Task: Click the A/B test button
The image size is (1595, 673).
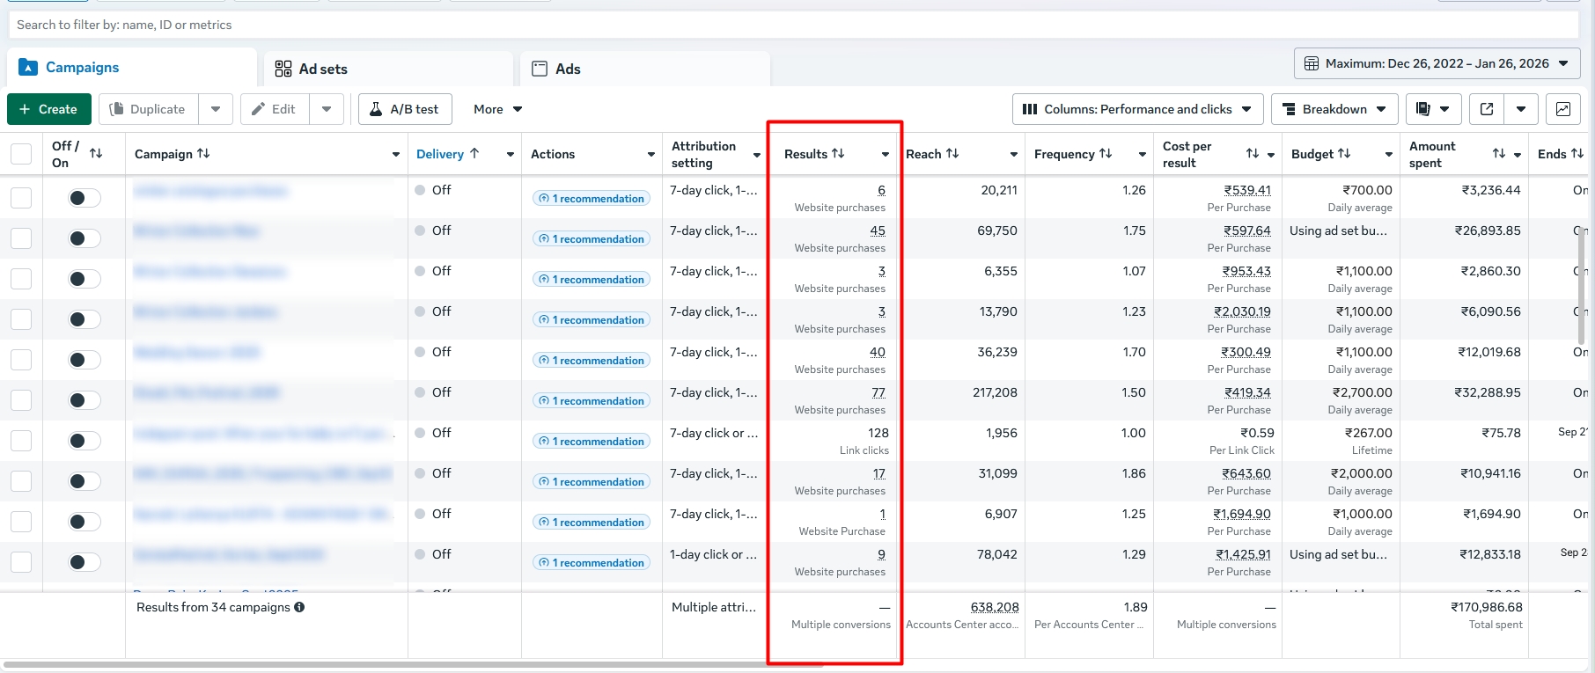Action: coord(405,109)
